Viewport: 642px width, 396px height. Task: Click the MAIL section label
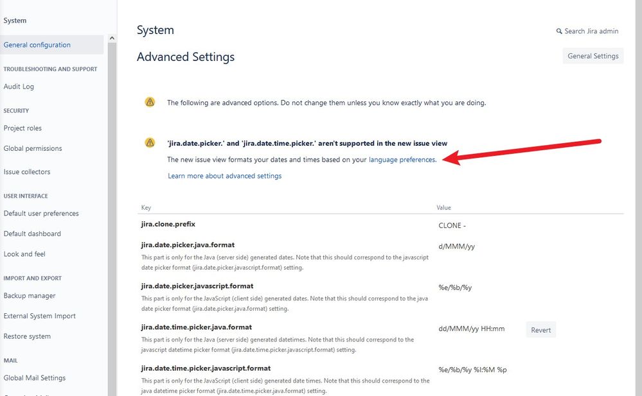[x=10, y=361]
